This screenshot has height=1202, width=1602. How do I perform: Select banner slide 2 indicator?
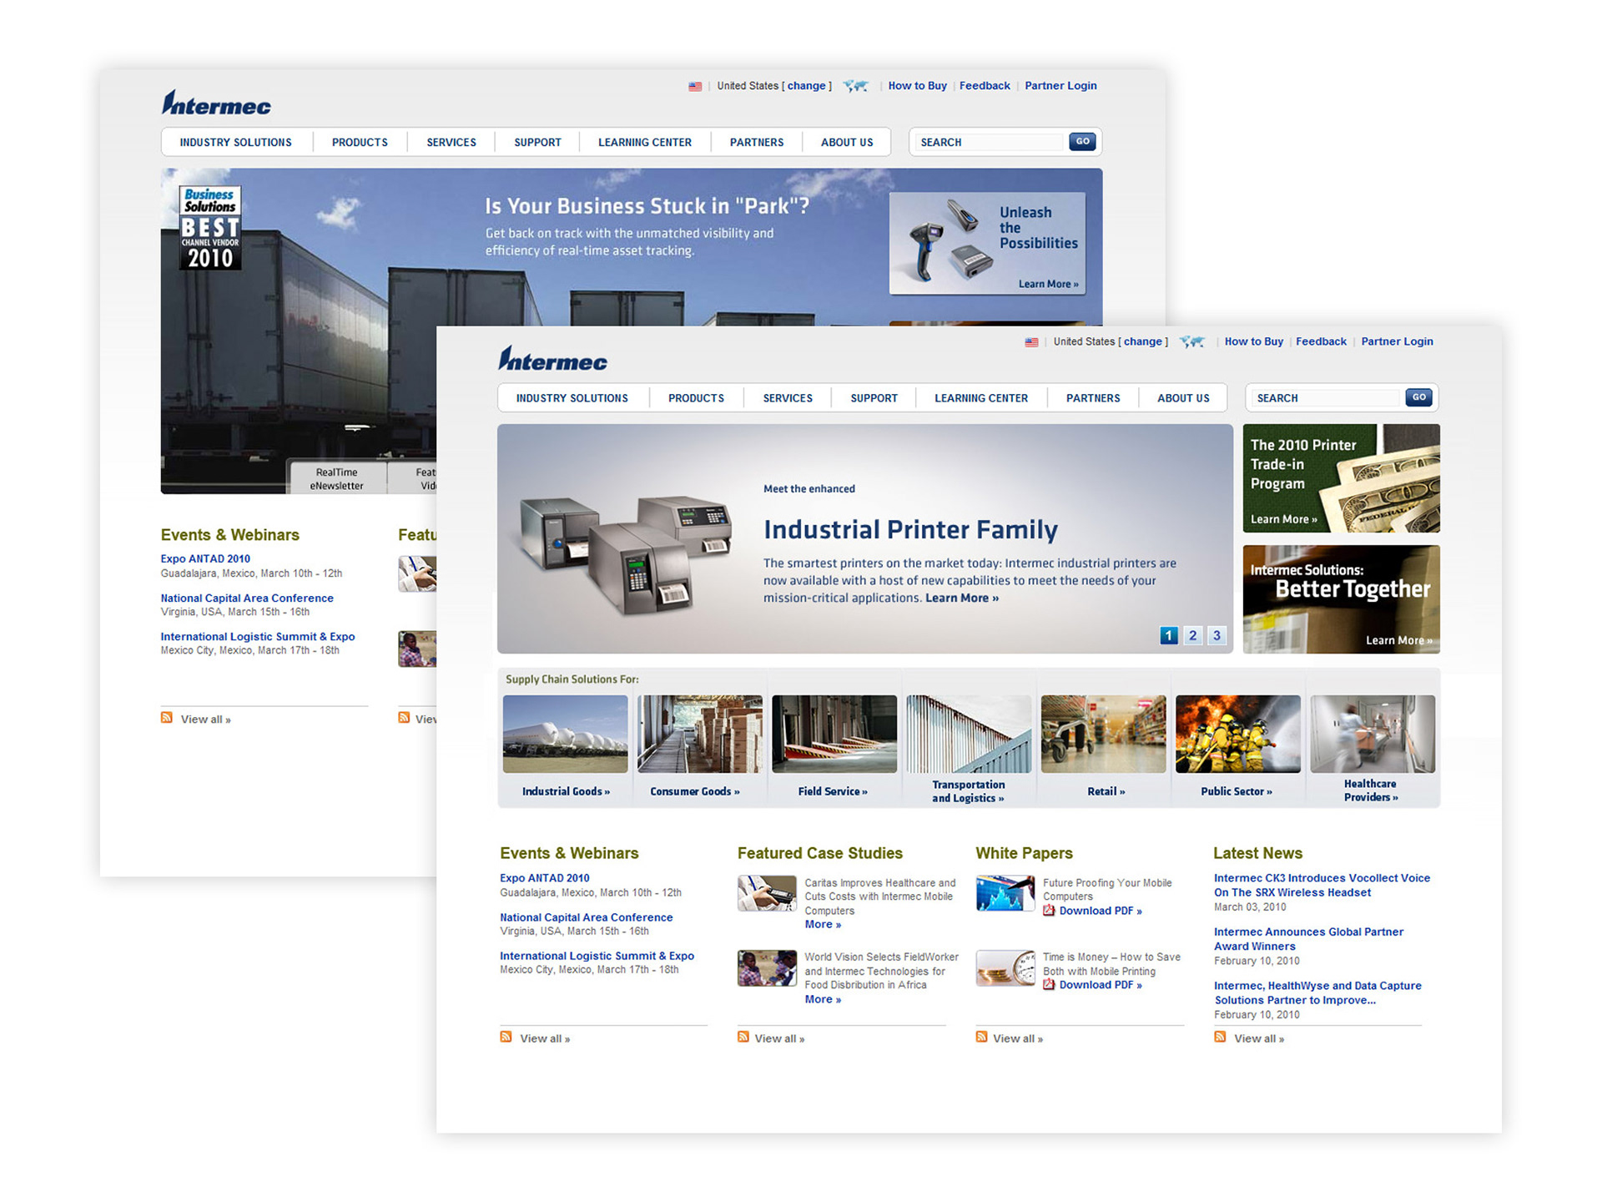pyautogui.click(x=1193, y=635)
